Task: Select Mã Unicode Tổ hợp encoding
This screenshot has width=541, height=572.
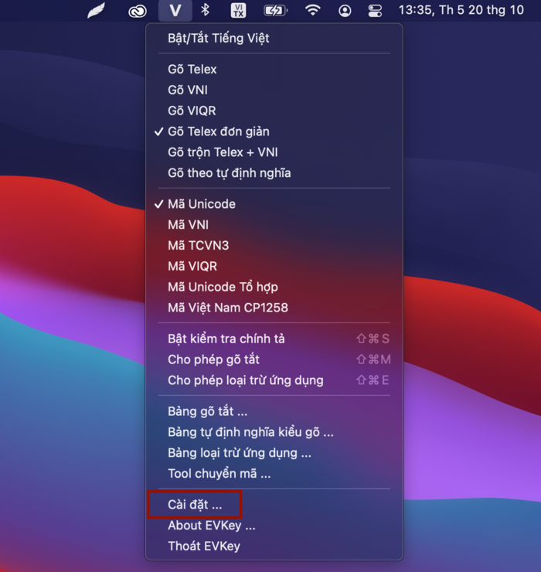Action: [x=274, y=288]
